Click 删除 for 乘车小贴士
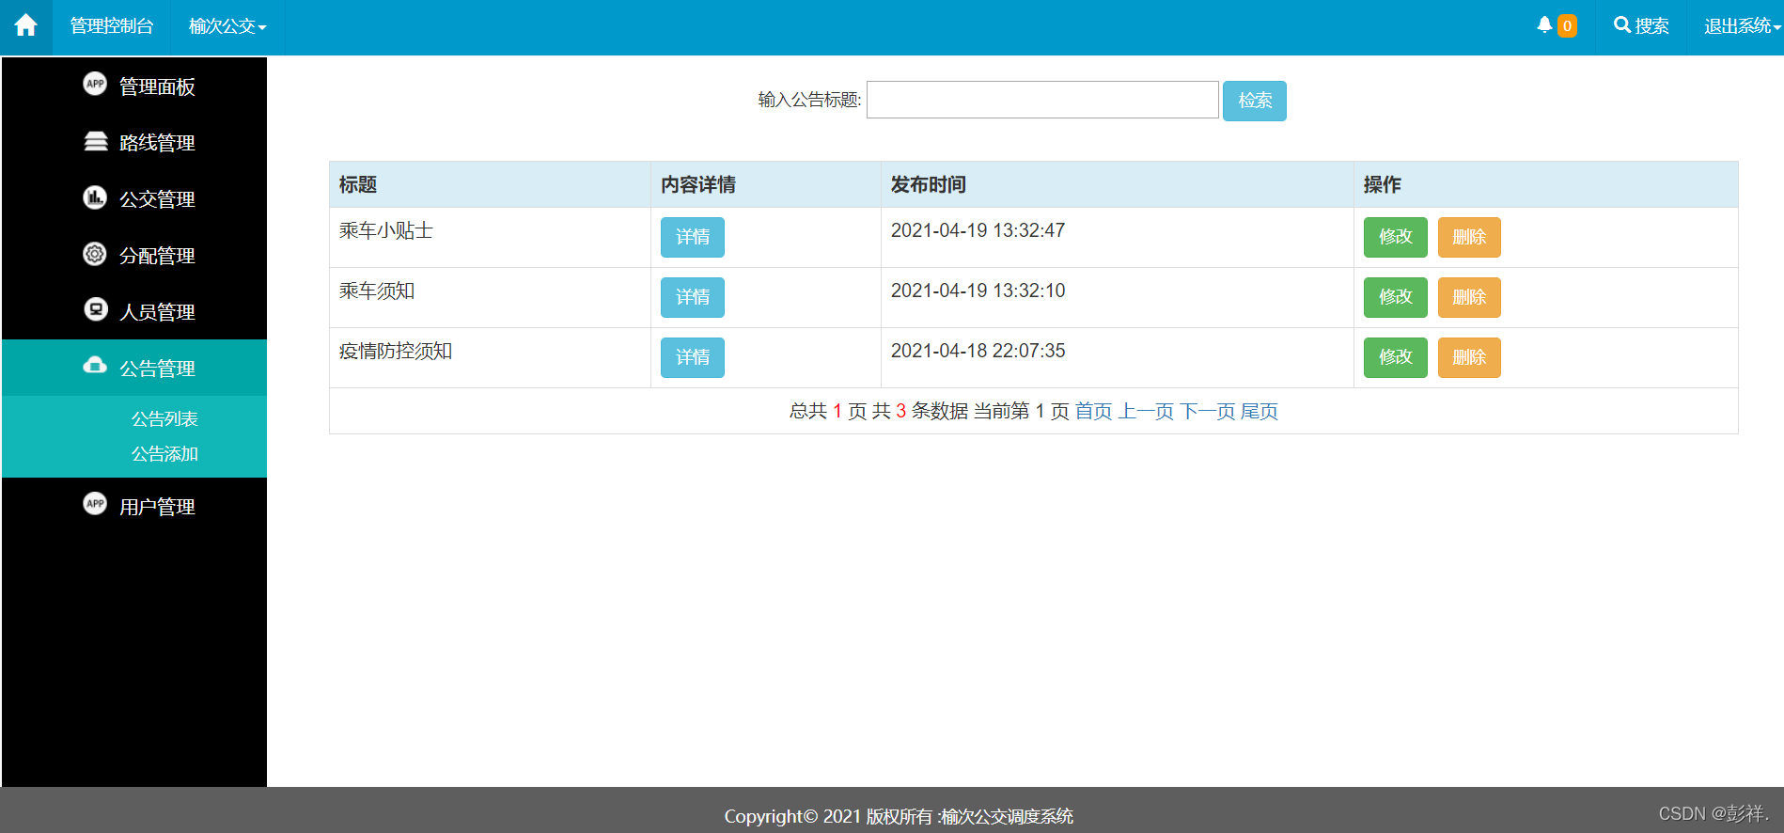1784x833 pixels. tap(1469, 237)
